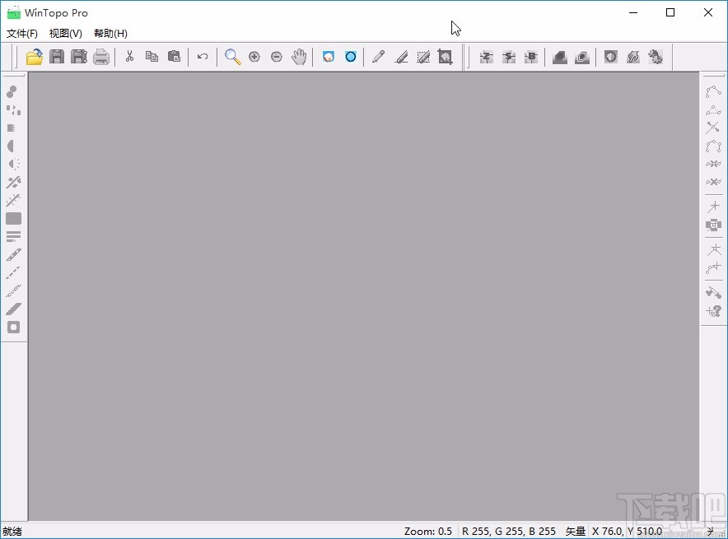Open the 帮助(H) menu
This screenshot has width=728, height=539.
[x=110, y=34]
